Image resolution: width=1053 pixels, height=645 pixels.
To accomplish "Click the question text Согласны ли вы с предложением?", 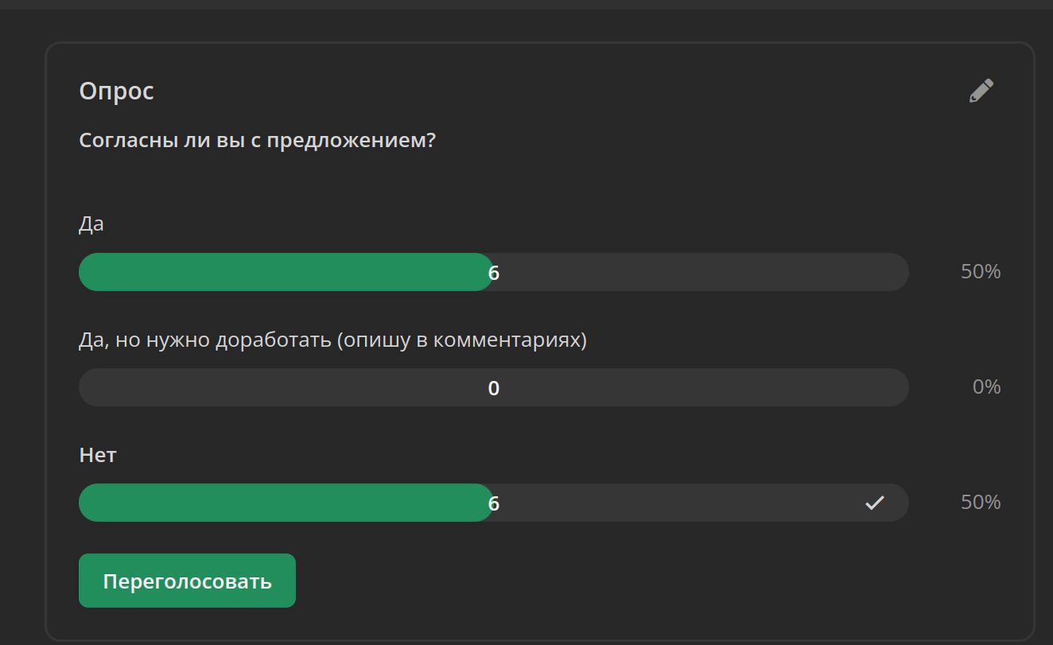I will point(258,141).
